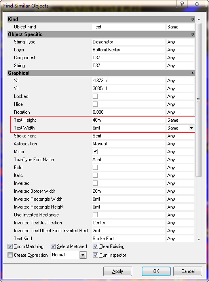Viewport: 209px width, 282px height.
Task: Disable the Select Matched option
Action: coord(53,246)
